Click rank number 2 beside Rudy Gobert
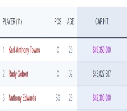This screenshot has height=111, width=127. pos(4,74)
